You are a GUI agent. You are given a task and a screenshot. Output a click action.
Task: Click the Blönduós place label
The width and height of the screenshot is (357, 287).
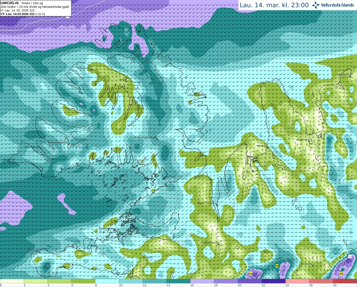point(262,146)
